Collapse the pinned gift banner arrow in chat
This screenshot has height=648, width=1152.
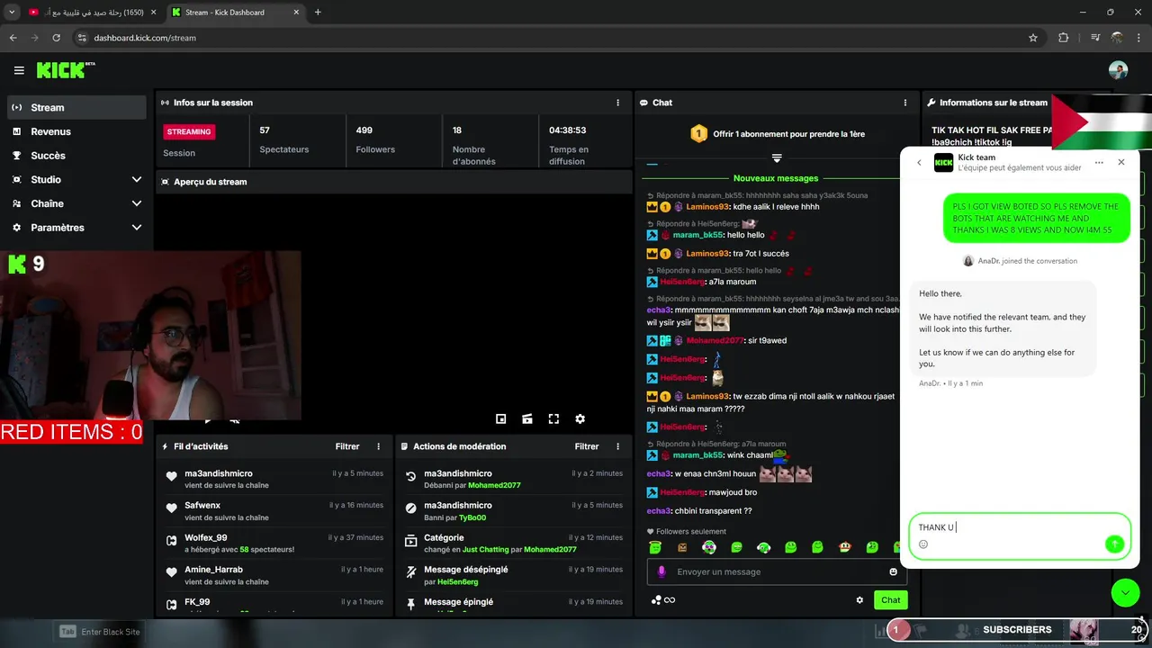(x=777, y=157)
